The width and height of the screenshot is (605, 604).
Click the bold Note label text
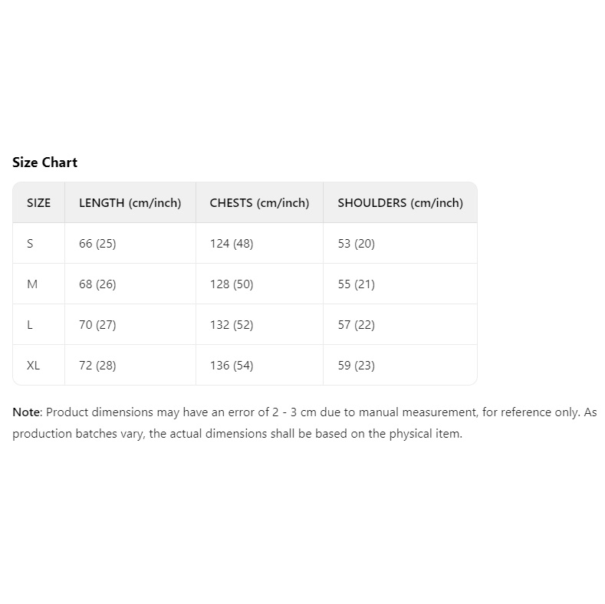tap(25, 412)
